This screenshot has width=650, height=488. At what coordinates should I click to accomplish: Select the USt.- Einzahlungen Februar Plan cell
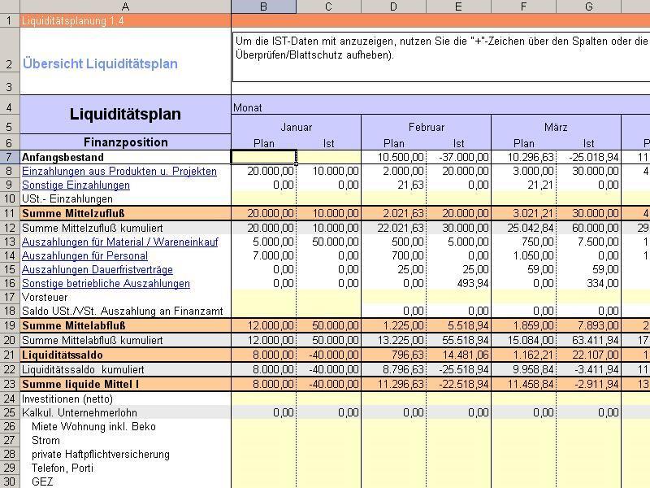tap(393, 198)
